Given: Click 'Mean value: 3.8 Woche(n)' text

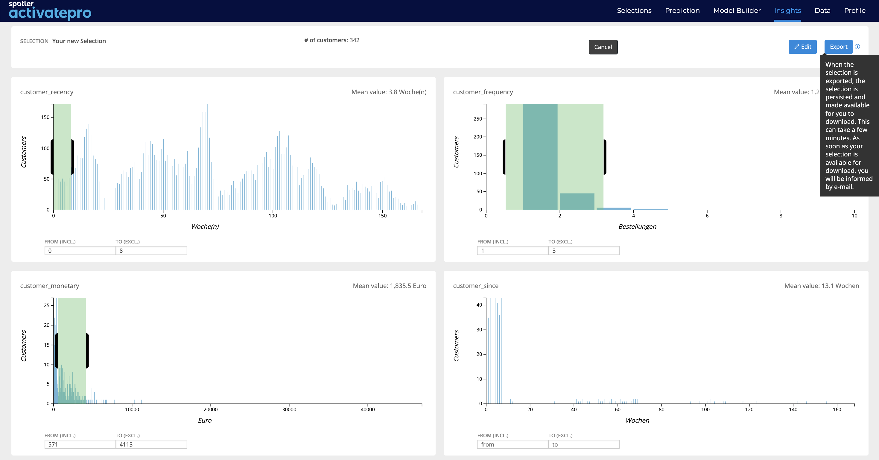Looking at the screenshot, I should point(389,92).
